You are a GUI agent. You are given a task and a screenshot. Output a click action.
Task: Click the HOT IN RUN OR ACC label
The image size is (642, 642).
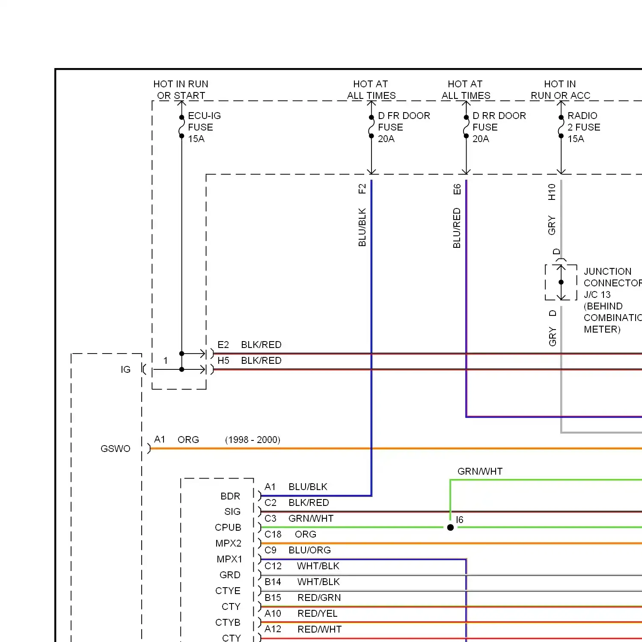pos(560,90)
